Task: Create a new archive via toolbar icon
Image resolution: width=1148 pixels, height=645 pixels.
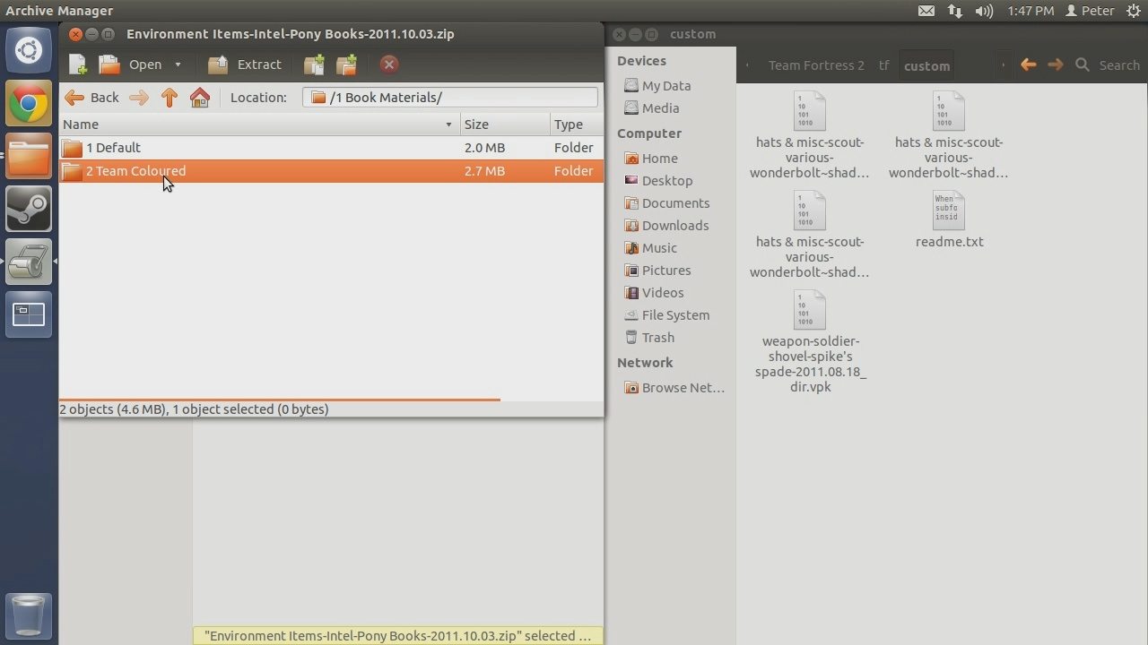Action: 78,64
